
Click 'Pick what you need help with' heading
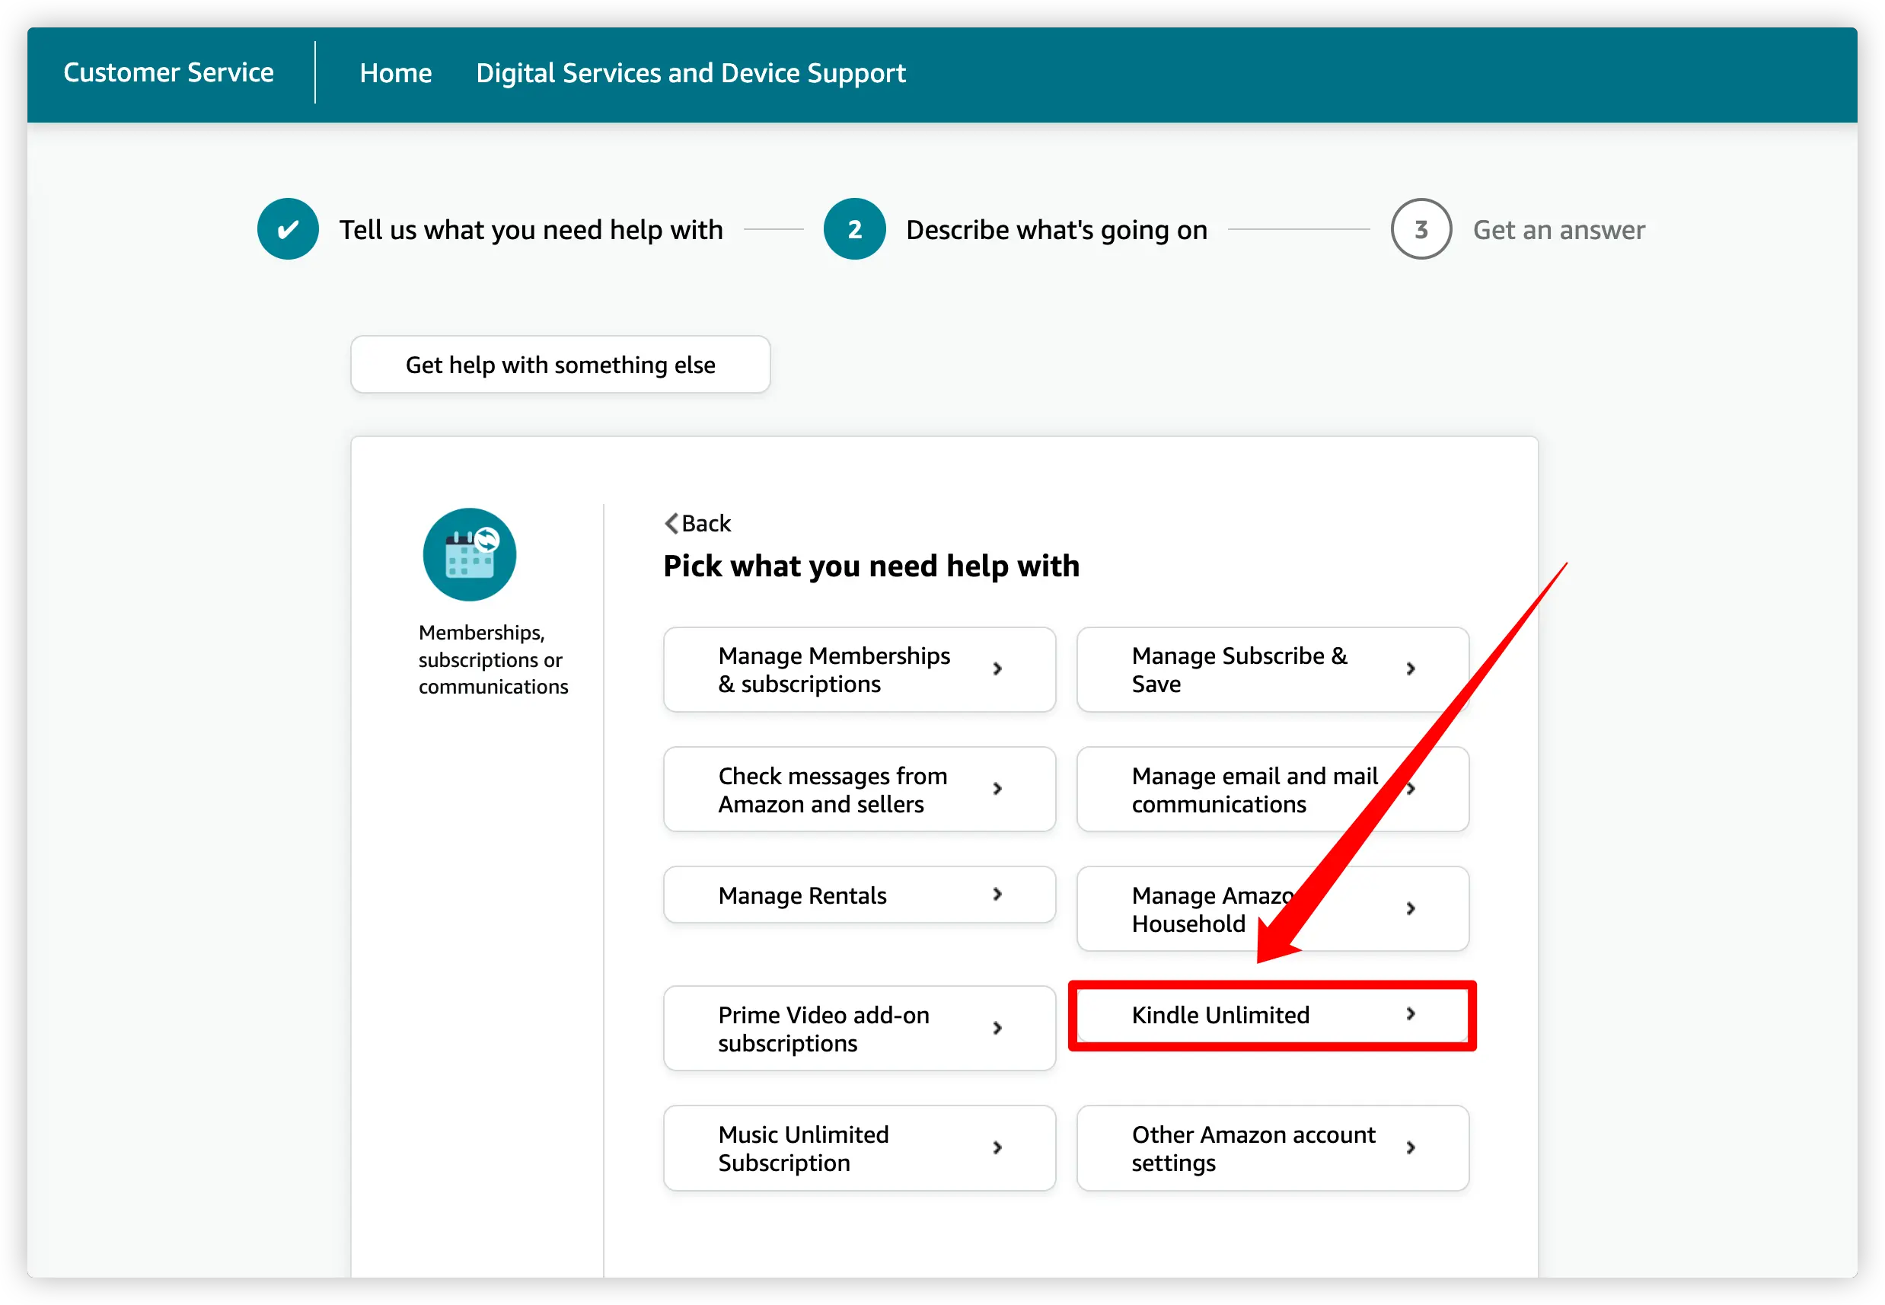click(x=872, y=566)
